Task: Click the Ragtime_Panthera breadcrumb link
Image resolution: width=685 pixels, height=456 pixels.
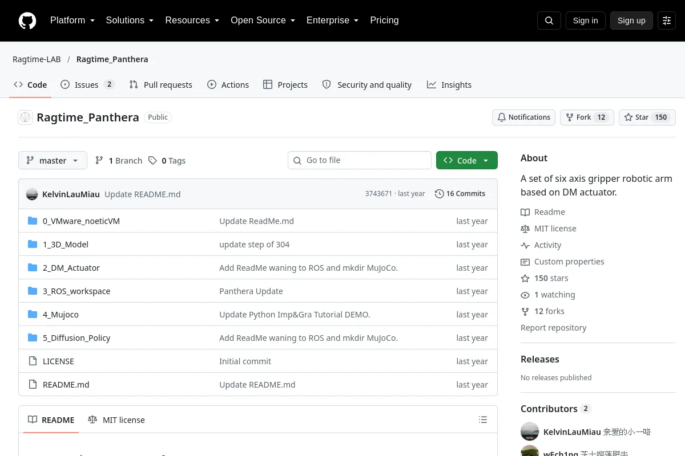Action: pyautogui.click(x=112, y=59)
